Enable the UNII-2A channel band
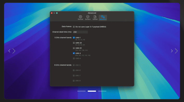Image resolution: width=184 pixels, height=102 pixels. (74, 43)
